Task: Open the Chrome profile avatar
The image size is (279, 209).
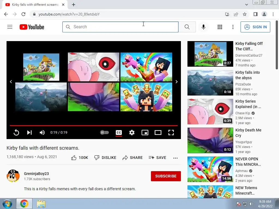Action: click(x=264, y=14)
